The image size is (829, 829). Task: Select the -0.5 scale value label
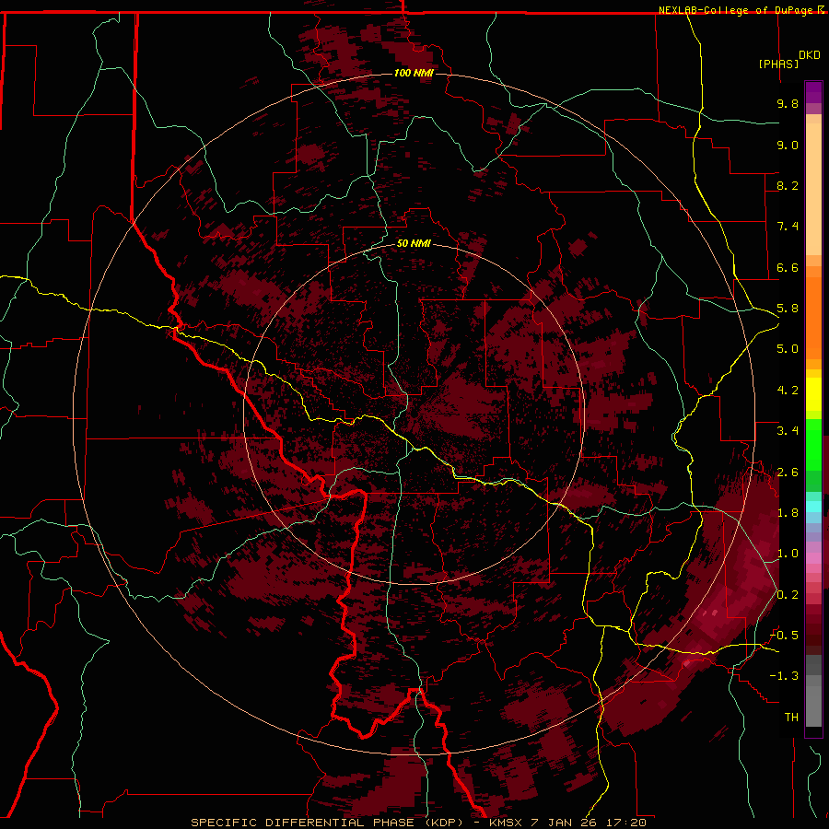[785, 636]
